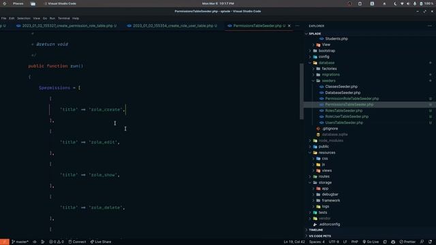This screenshot has height=245, width=436.
Task: Click the database.sqlite file icon
Action: pos(318,135)
